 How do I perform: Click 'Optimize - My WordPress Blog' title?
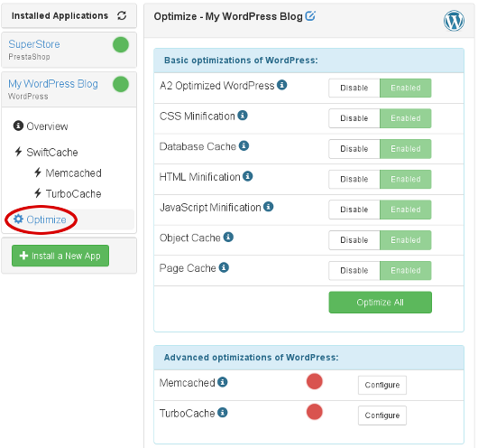(x=228, y=16)
